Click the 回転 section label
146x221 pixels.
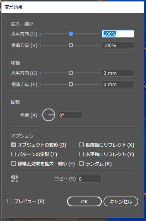pyautogui.click(x=15, y=102)
